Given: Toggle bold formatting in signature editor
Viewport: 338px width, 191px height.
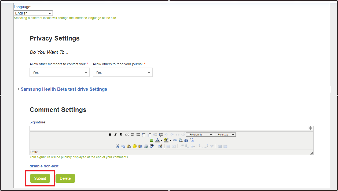Looking at the screenshot, I should click(x=110, y=135).
